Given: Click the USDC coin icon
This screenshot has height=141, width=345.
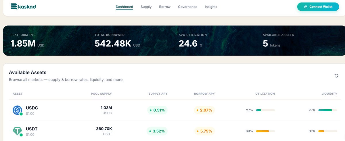Looking at the screenshot, I should pyautogui.click(x=17, y=110).
